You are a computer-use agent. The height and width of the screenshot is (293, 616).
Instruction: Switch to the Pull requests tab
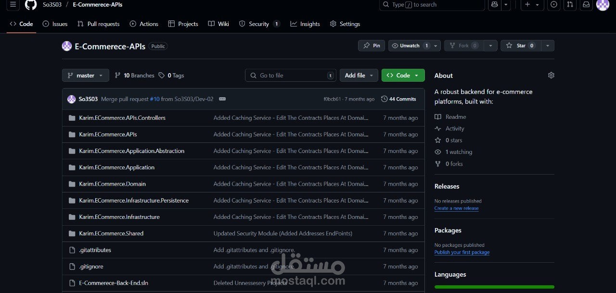coord(99,24)
